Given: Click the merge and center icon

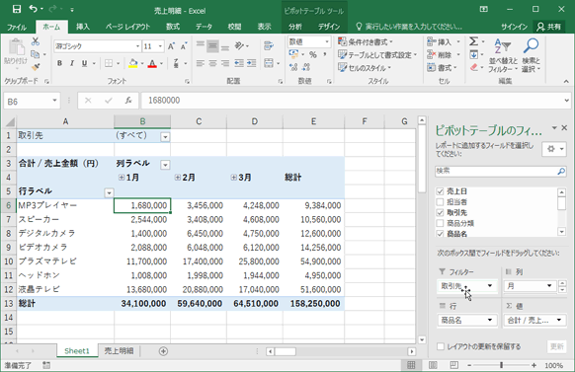Looking at the screenshot, I should [269, 63].
